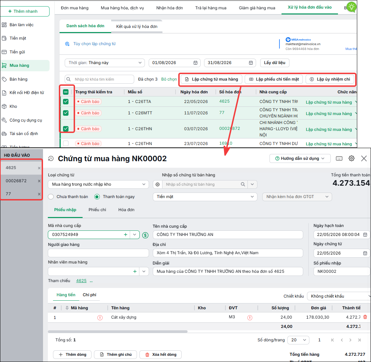
Task: Switch to Kết quả xử lý hóa đơn tab
Action: pyautogui.click(x=137, y=27)
